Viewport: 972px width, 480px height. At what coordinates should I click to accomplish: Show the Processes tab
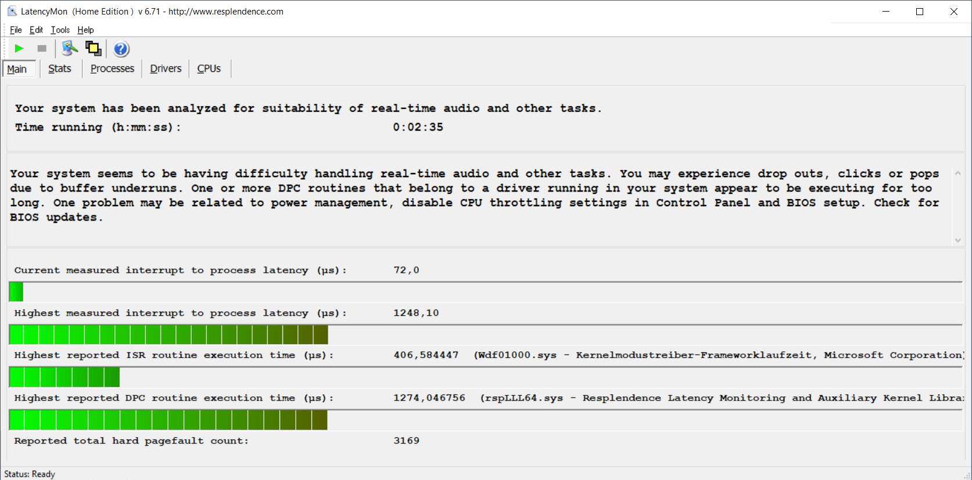[x=112, y=69]
